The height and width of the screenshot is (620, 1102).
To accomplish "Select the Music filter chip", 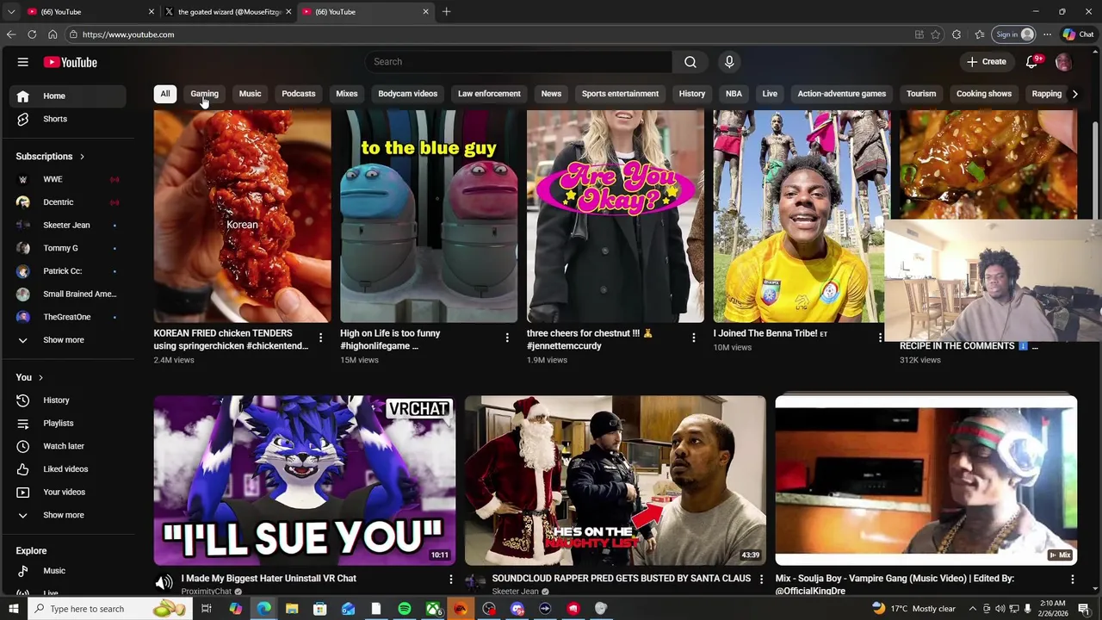I will click(x=250, y=94).
